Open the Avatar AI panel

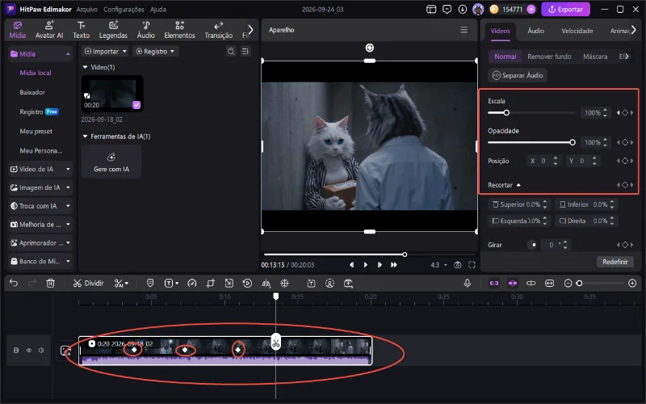click(x=49, y=30)
